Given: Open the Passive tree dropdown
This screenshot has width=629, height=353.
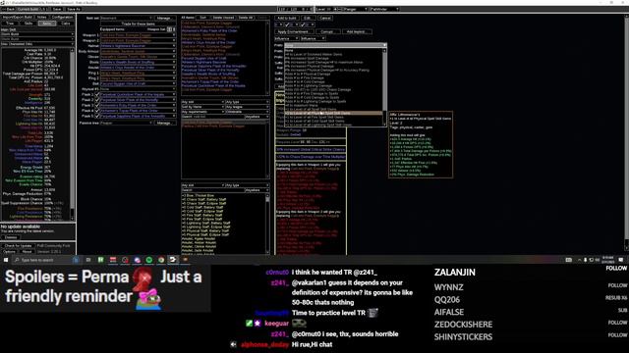Looking at the screenshot, I should 127,123.
